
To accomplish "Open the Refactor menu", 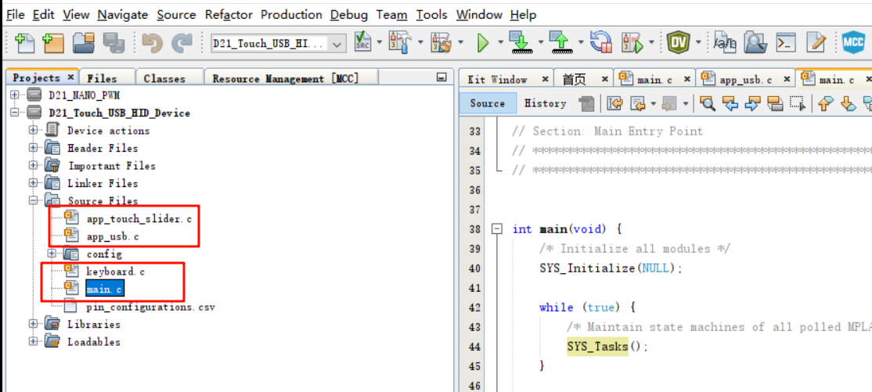I will 228,15.
